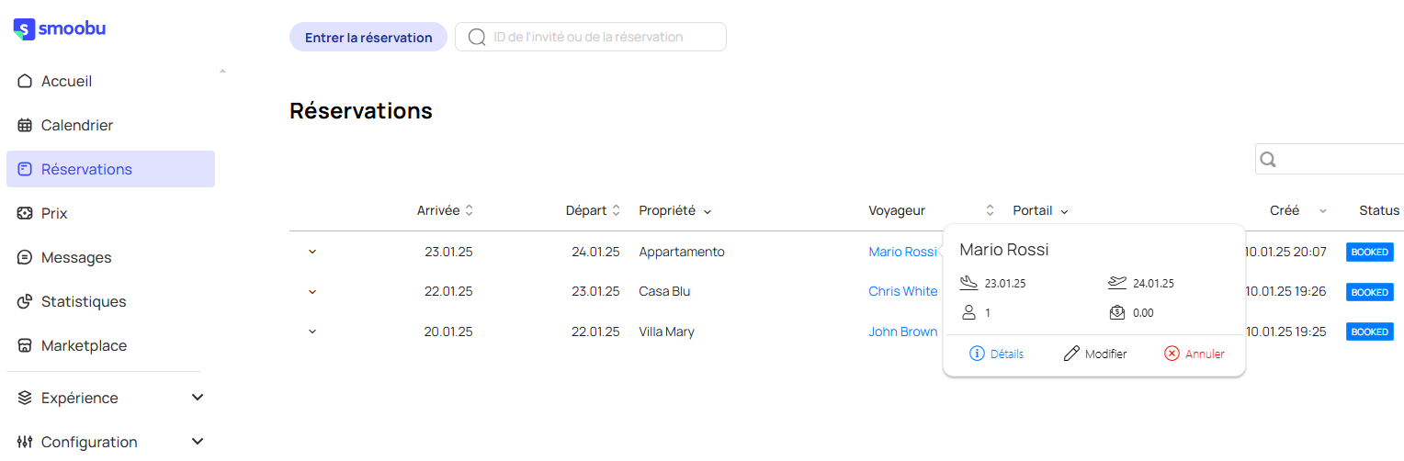Expand the Configuration sidebar menu
The height and width of the screenshot is (461, 1404).
197,442
